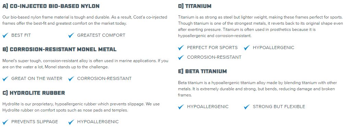The image size is (356, 128).
Task: Select the checkmark before GREAT ON THE WATER
Action: point(5,79)
